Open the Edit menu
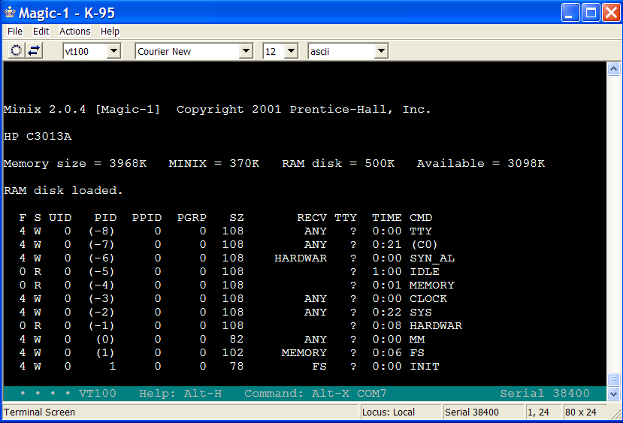Viewport: 623px width, 423px height. click(41, 32)
